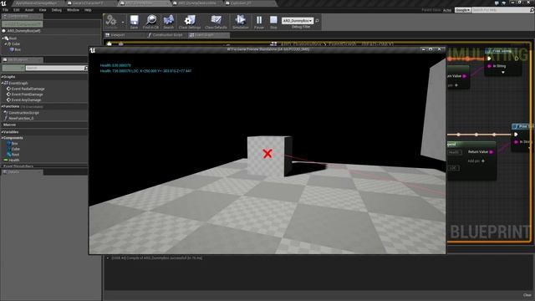
Task: Expand the upper Print String node arrow
Action: (503, 73)
